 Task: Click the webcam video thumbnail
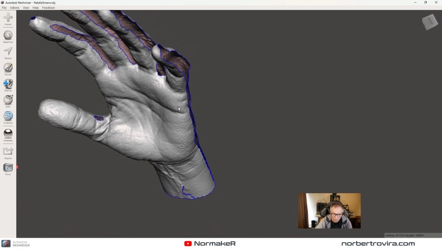click(329, 211)
